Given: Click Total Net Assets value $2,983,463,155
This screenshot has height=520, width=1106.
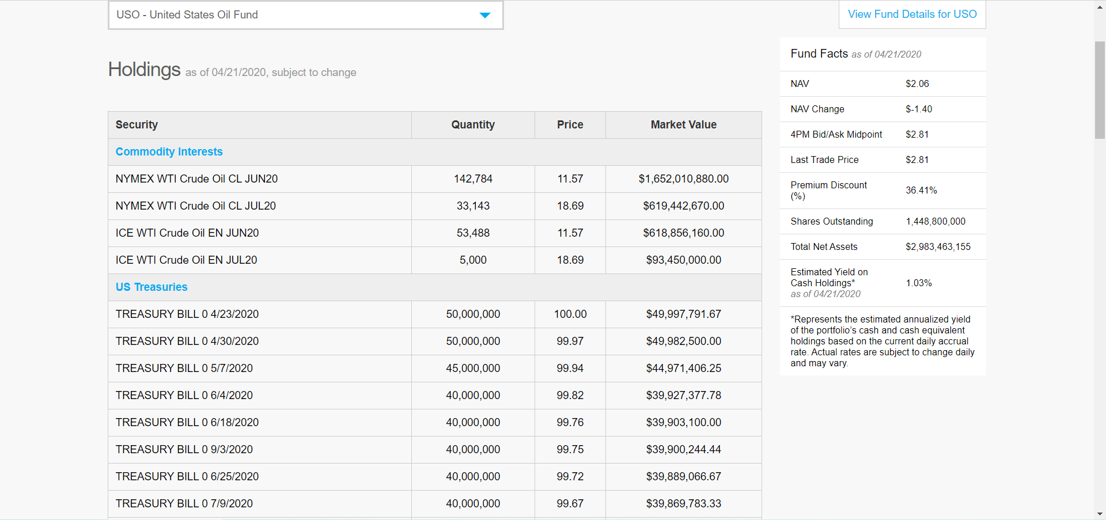Looking at the screenshot, I should tap(938, 247).
